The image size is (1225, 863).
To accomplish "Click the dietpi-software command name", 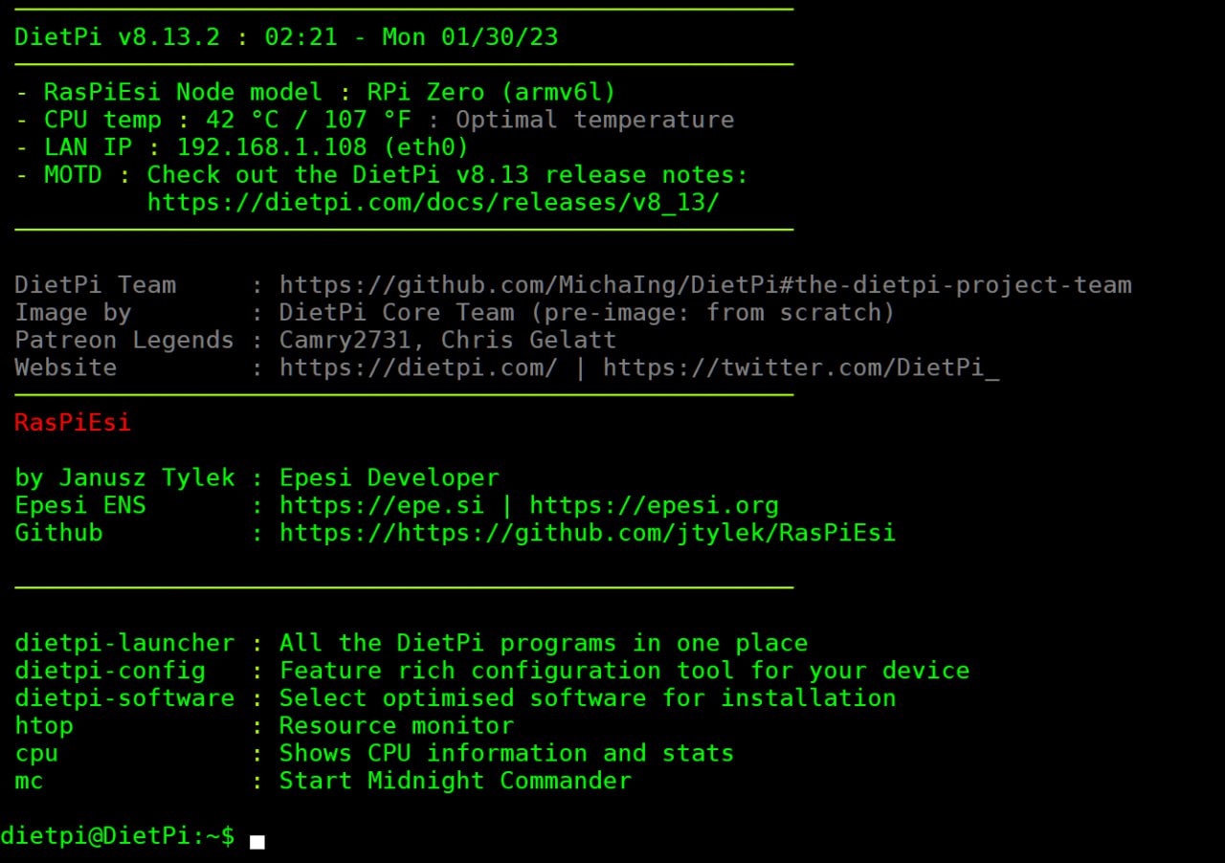I will coord(124,698).
